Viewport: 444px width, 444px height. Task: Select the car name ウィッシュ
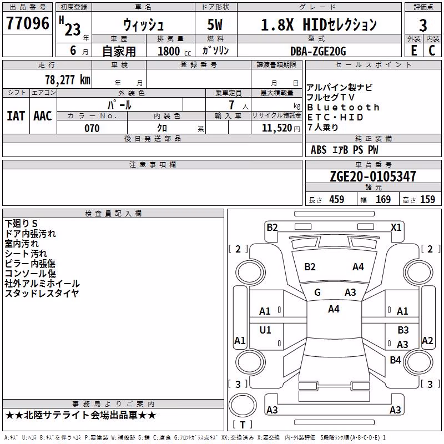coord(143,25)
